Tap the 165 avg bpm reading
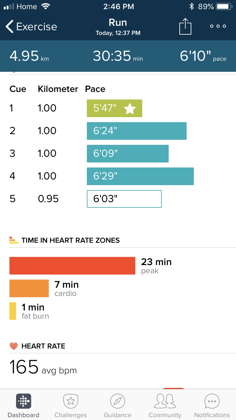236x420 pixels. 43,367
